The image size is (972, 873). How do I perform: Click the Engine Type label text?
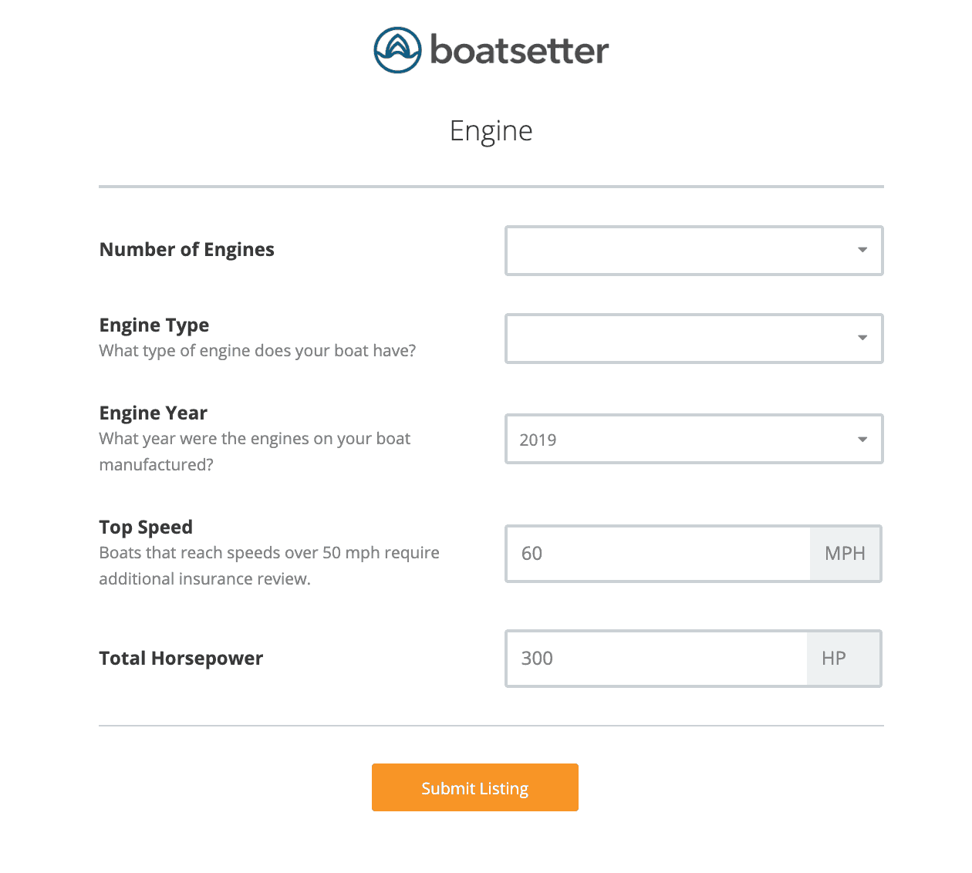coord(154,325)
